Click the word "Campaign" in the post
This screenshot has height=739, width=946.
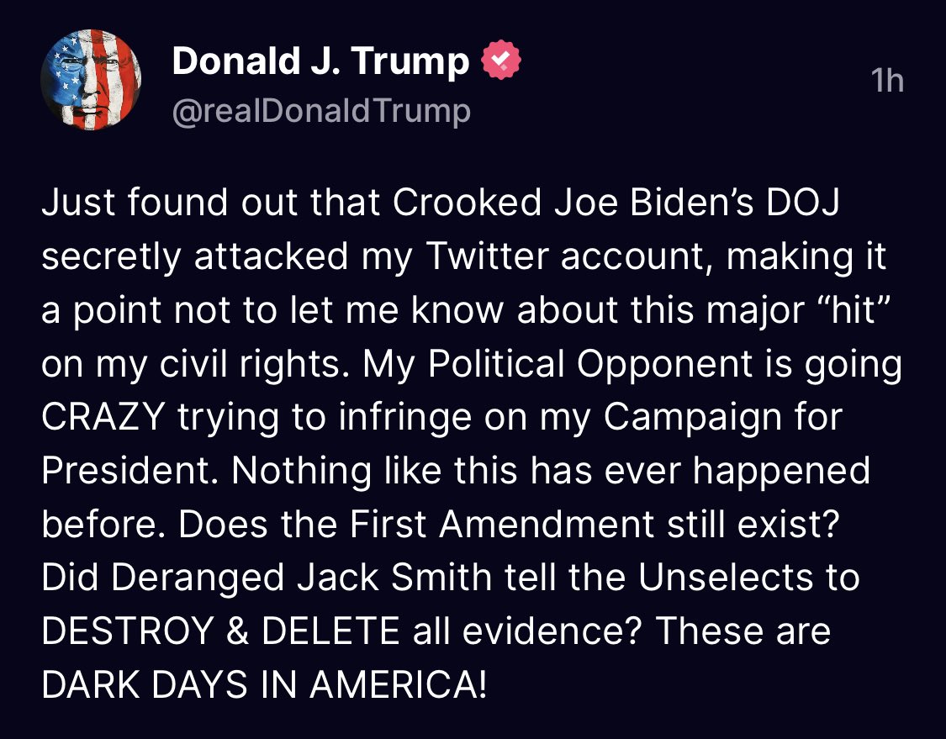click(x=693, y=418)
